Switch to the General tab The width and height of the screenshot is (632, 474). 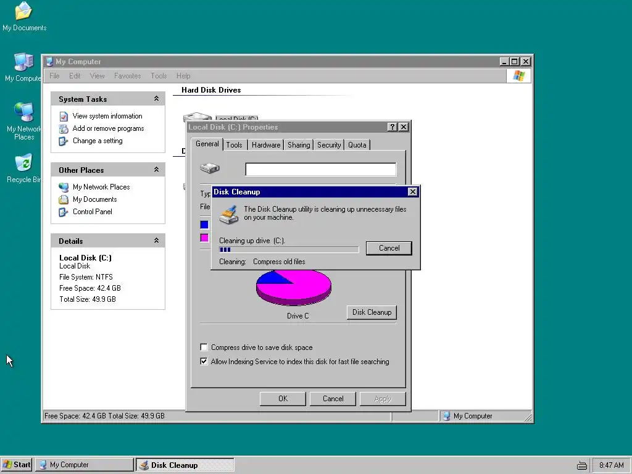click(x=207, y=144)
